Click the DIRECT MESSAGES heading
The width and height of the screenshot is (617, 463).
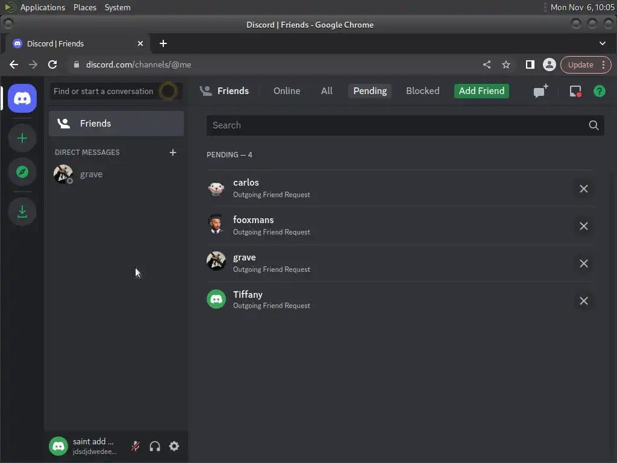click(x=87, y=153)
